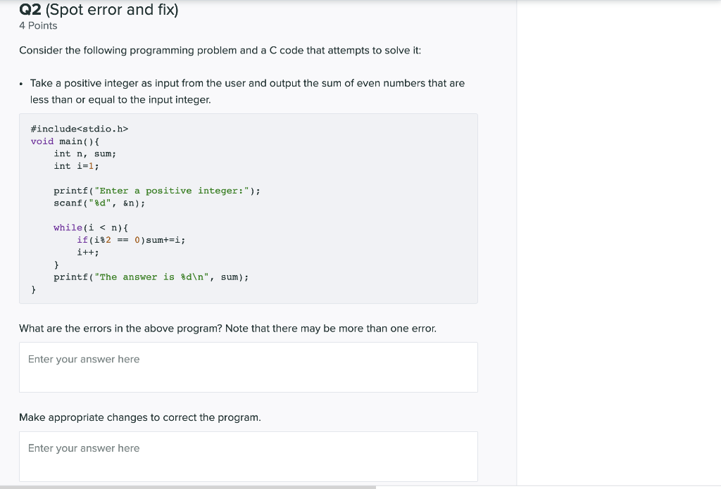Click the 'void main(){' code line

(x=65, y=141)
